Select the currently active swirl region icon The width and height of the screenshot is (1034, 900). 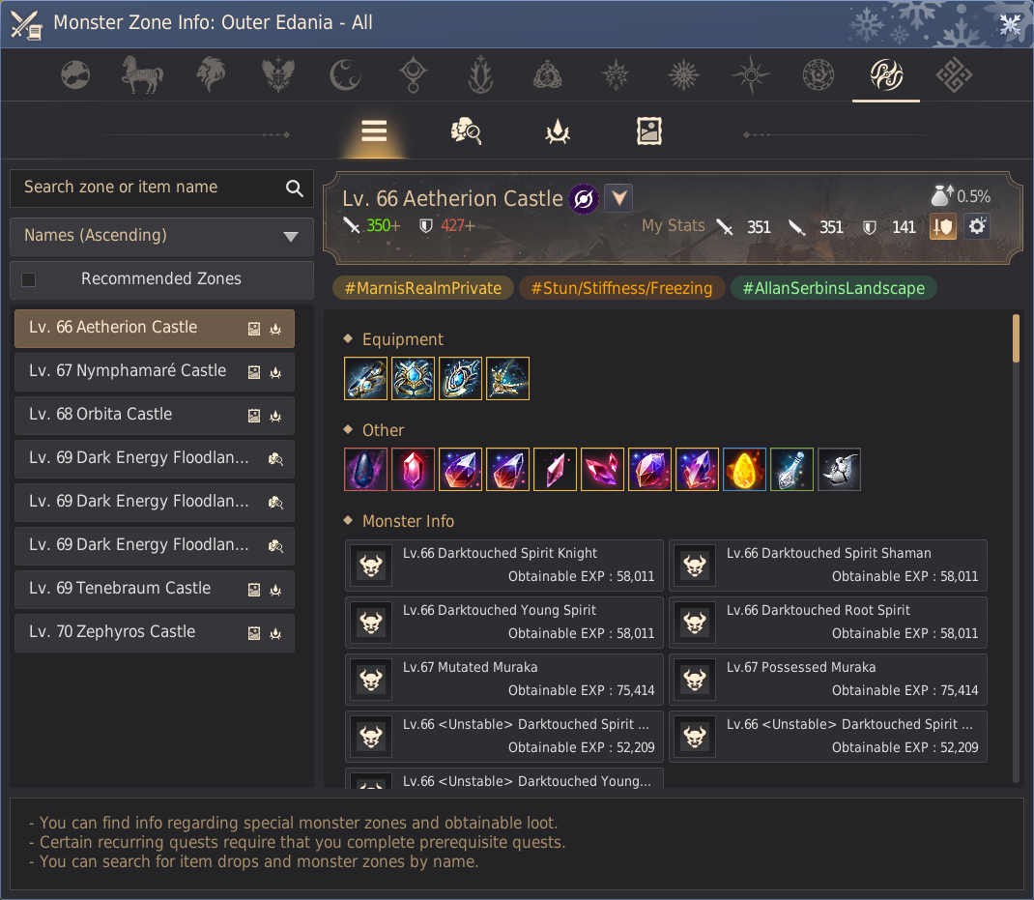point(886,74)
